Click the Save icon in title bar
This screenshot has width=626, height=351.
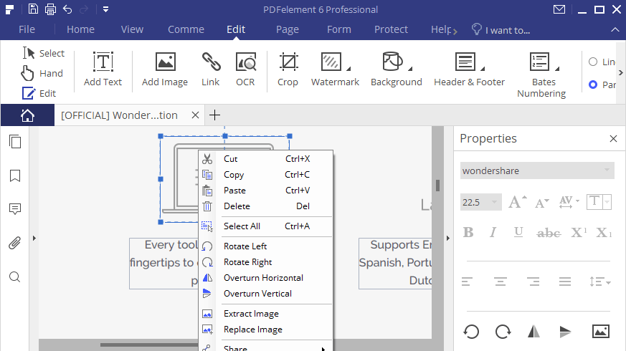(x=33, y=9)
